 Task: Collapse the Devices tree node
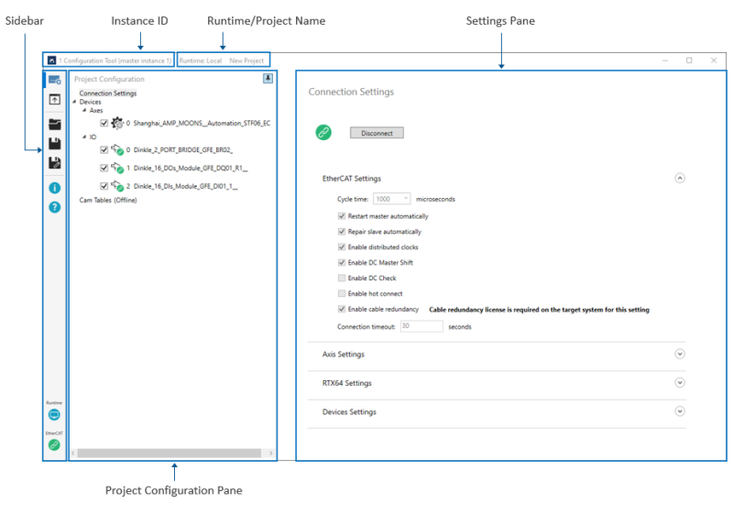[x=74, y=102]
